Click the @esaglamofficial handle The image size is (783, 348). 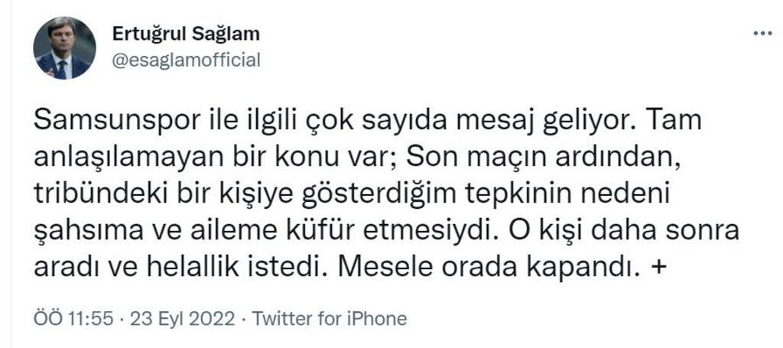click(x=187, y=60)
